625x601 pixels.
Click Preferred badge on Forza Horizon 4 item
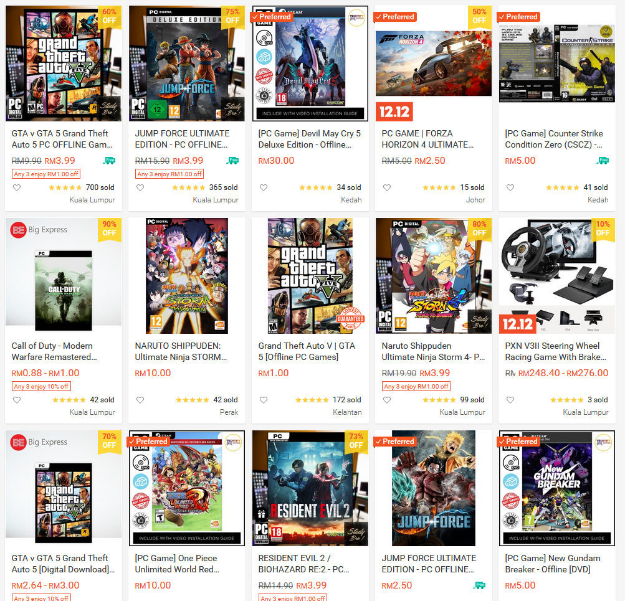click(395, 17)
